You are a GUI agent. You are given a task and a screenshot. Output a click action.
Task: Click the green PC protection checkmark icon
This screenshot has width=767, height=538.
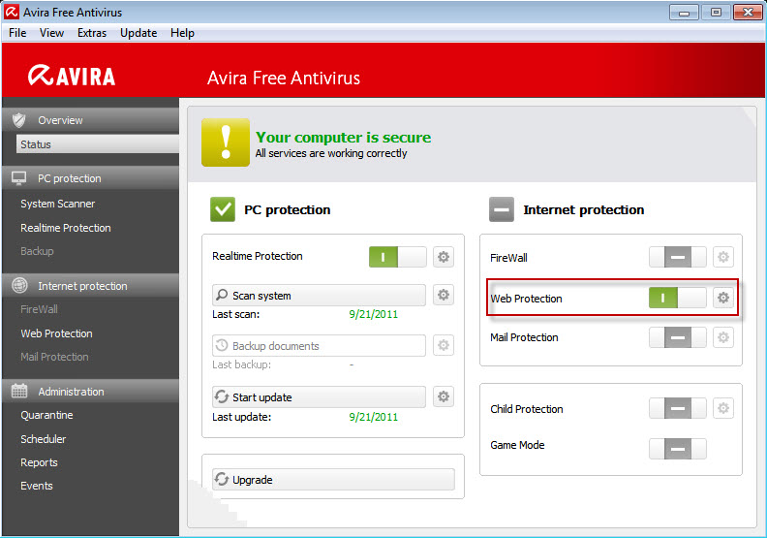pyautogui.click(x=223, y=209)
